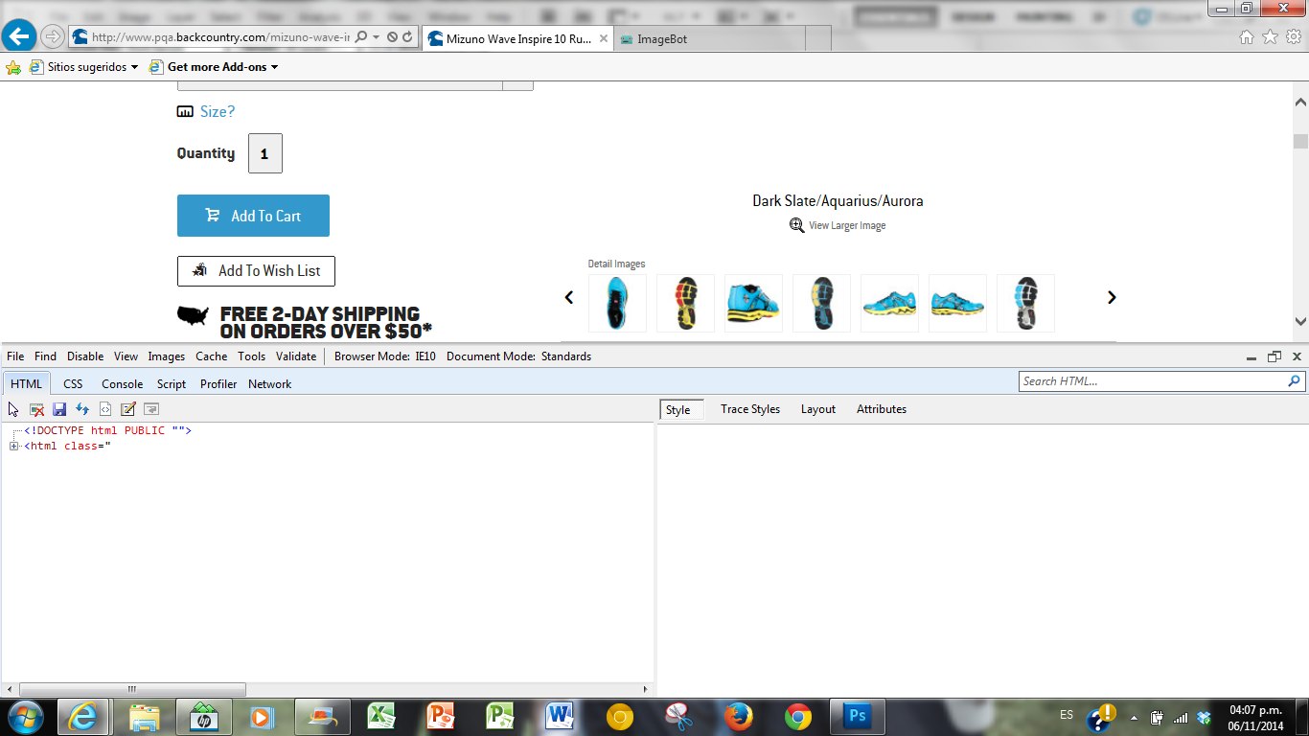Click the browser back arrow button
This screenshot has width=1309, height=736.
click(x=18, y=36)
